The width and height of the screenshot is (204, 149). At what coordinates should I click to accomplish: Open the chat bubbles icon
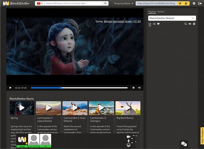(x=184, y=144)
